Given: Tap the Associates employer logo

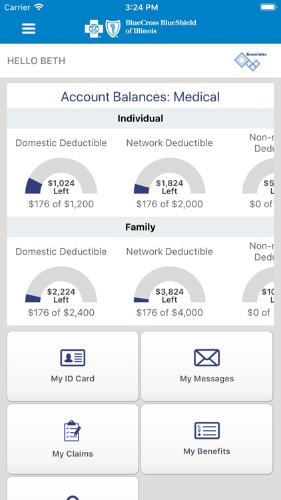Looking at the screenshot, I should [x=251, y=61].
